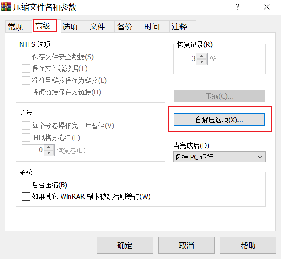Click the WinRAR icon in title bar

click(6, 7)
